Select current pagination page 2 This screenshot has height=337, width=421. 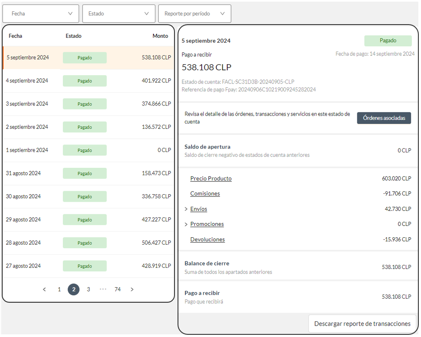click(73, 290)
